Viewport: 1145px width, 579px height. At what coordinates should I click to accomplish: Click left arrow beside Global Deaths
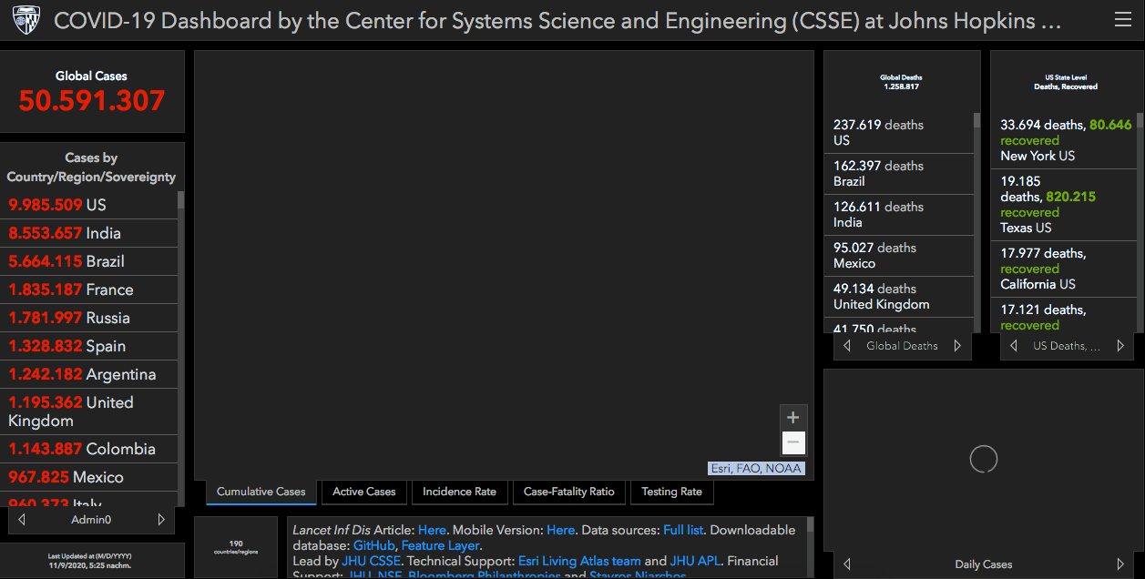pos(847,346)
